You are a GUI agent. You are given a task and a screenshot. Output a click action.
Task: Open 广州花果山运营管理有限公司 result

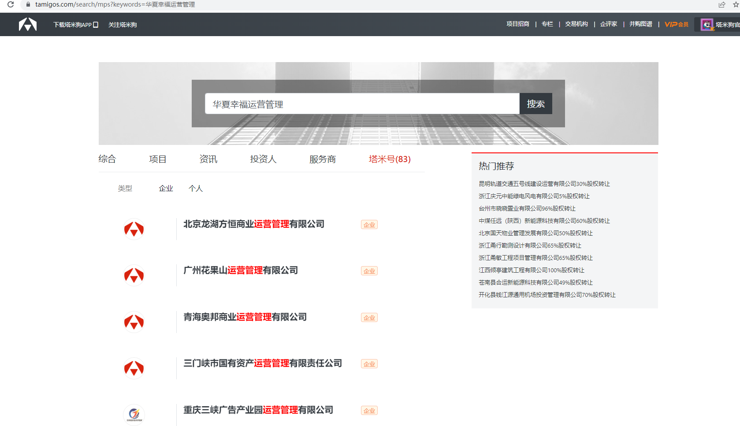241,270
